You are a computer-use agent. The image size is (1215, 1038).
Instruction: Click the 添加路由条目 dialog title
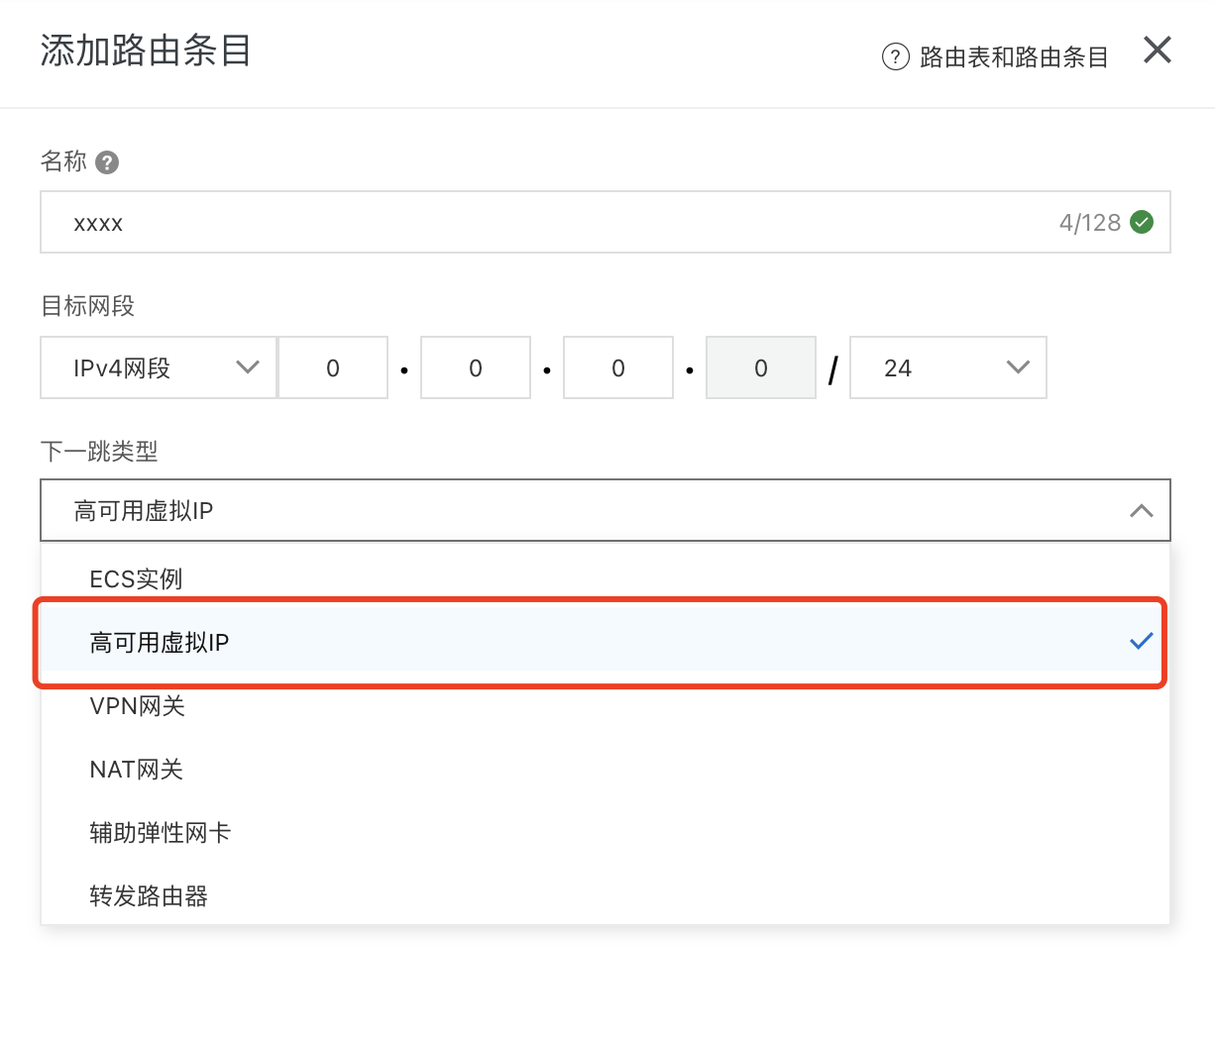pyautogui.click(x=146, y=50)
